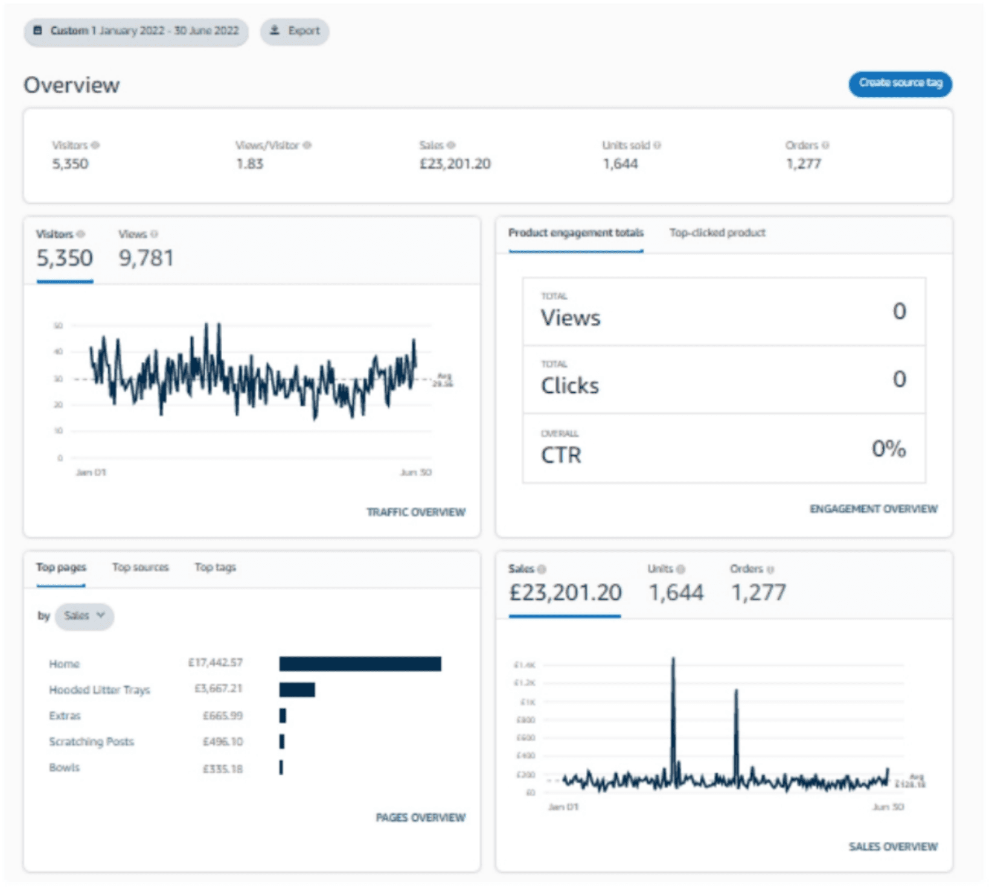Switch to the Top sources tab
989x892 pixels.
(x=141, y=567)
